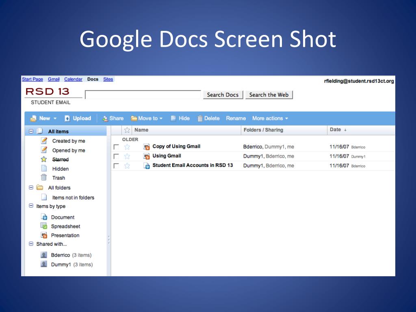Select Bderrico (3 items) label
The width and height of the screenshot is (416, 312).
[x=71, y=255]
